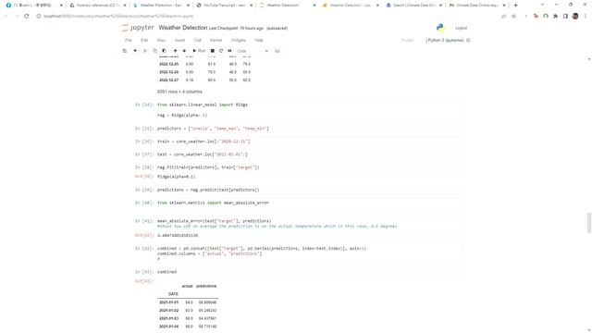592x333 pixels.
Task: Click the Jupyter logo to open the dashboard
Action: click(x=138, y=28)
